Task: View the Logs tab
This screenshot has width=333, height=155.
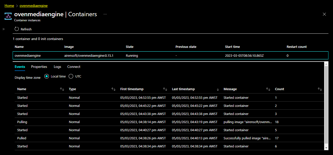Action: coord(57,67)
